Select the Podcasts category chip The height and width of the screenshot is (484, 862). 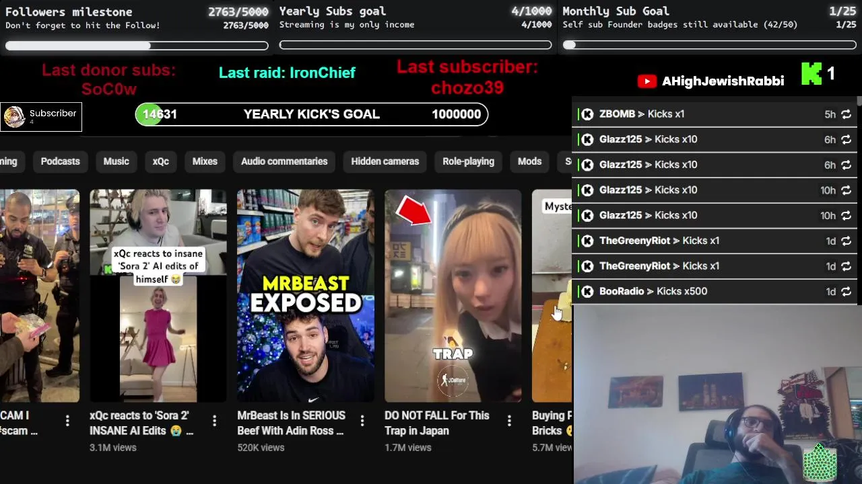[x=60, y=161]
